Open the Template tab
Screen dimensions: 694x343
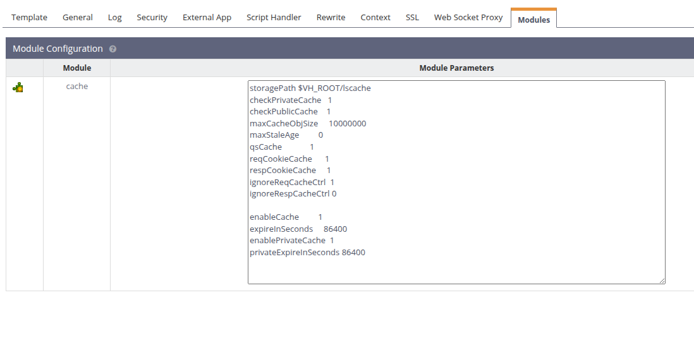point(29,18)
